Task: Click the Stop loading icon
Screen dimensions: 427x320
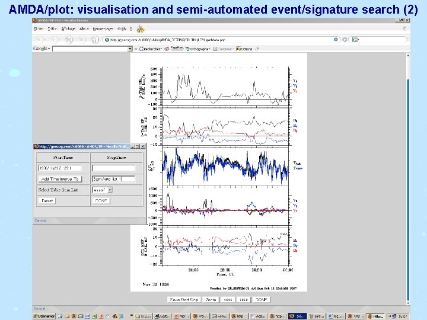Action: (81, 40)
